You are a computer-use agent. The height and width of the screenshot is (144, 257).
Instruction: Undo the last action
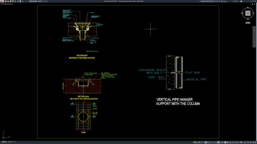(22, 1)
